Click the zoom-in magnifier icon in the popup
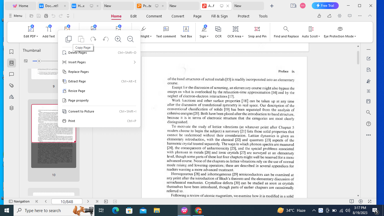 point(118,39)
